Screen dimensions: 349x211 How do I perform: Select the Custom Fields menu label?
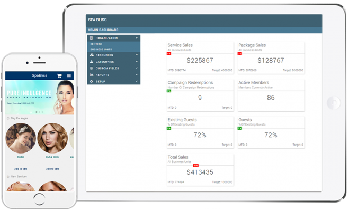point(108,68)
